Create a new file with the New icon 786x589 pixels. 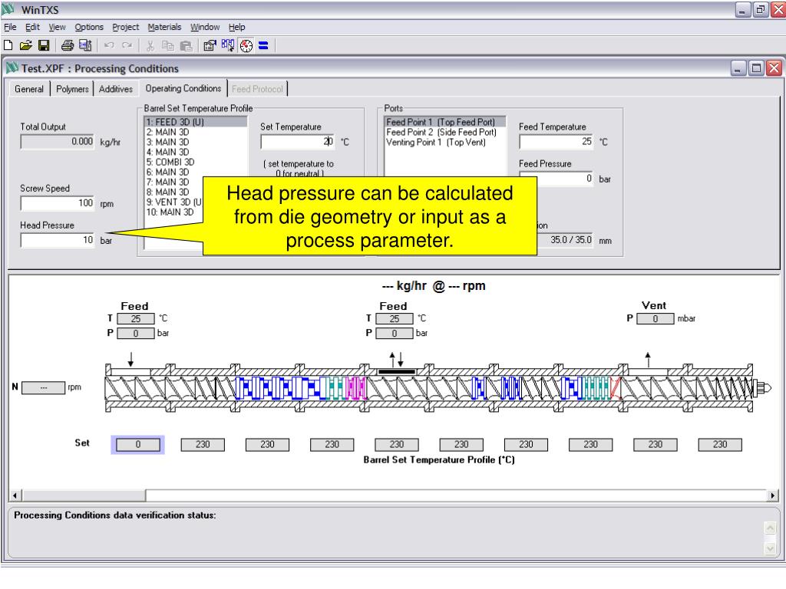point(8,45)
